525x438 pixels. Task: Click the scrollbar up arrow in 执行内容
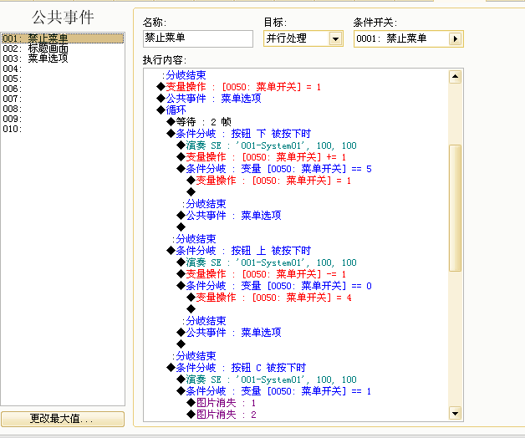[x=455, y=77]
